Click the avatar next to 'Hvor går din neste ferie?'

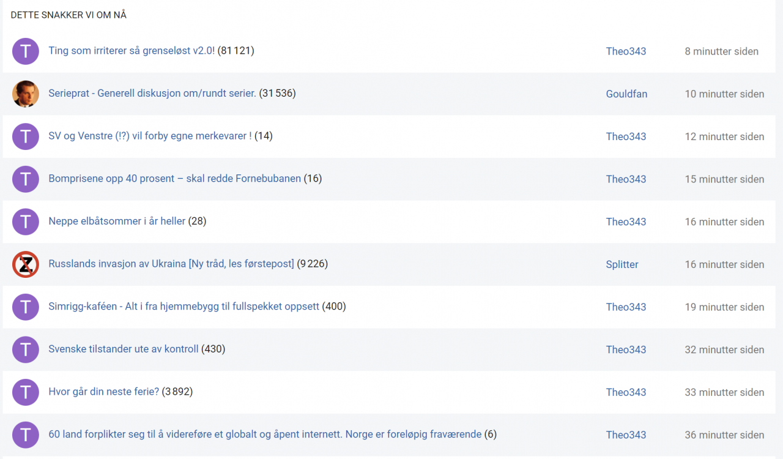point(26,392)
